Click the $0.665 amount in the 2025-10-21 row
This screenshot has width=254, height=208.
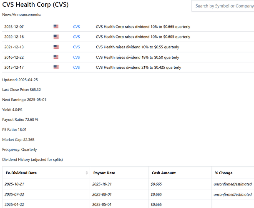(156, 184)
